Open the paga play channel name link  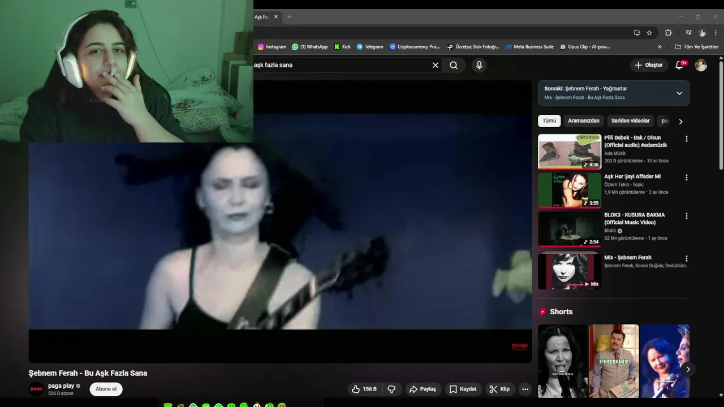tap(61, 386)
